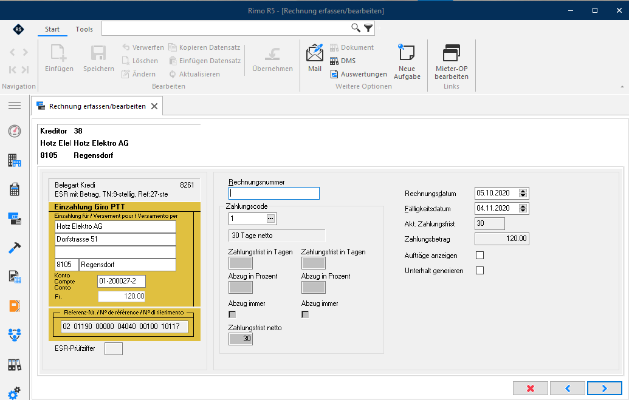Image resolution: width=629 pixels, height=400 pixels.
Task: Open the hammer maintenance sidebar icon
Action: tap(15, 248)
